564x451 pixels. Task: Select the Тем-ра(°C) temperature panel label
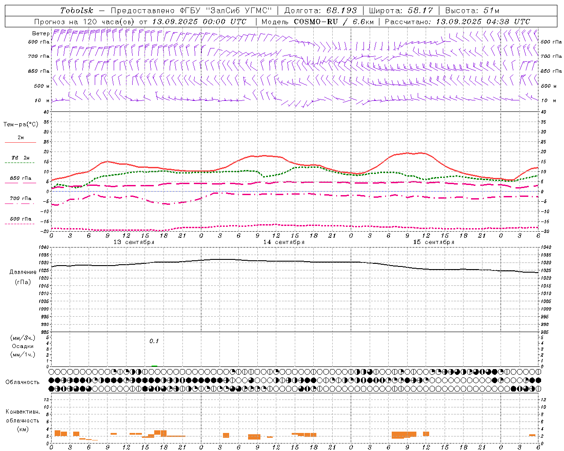[21, 125]
